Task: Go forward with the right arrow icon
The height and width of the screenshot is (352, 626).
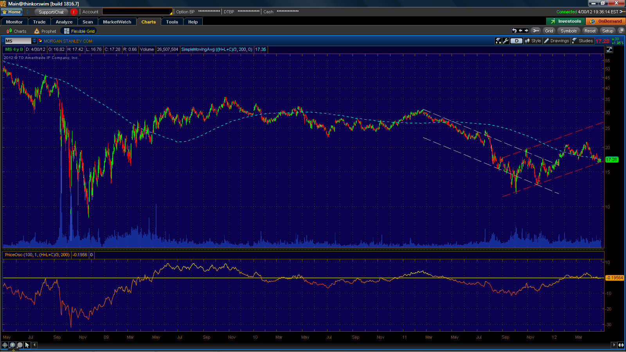Action: click(526, 31)
